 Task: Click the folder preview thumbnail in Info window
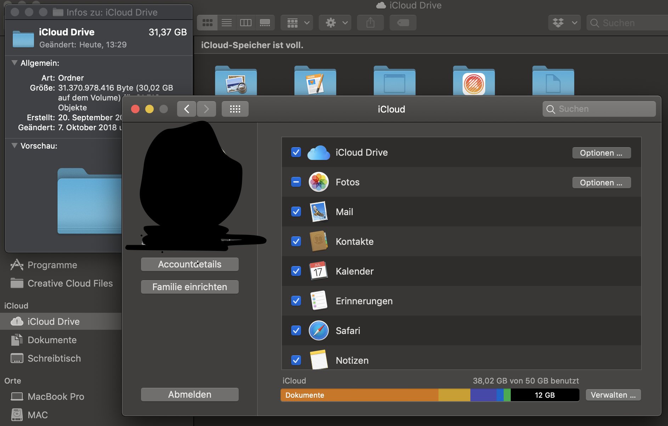coord(90,201)
